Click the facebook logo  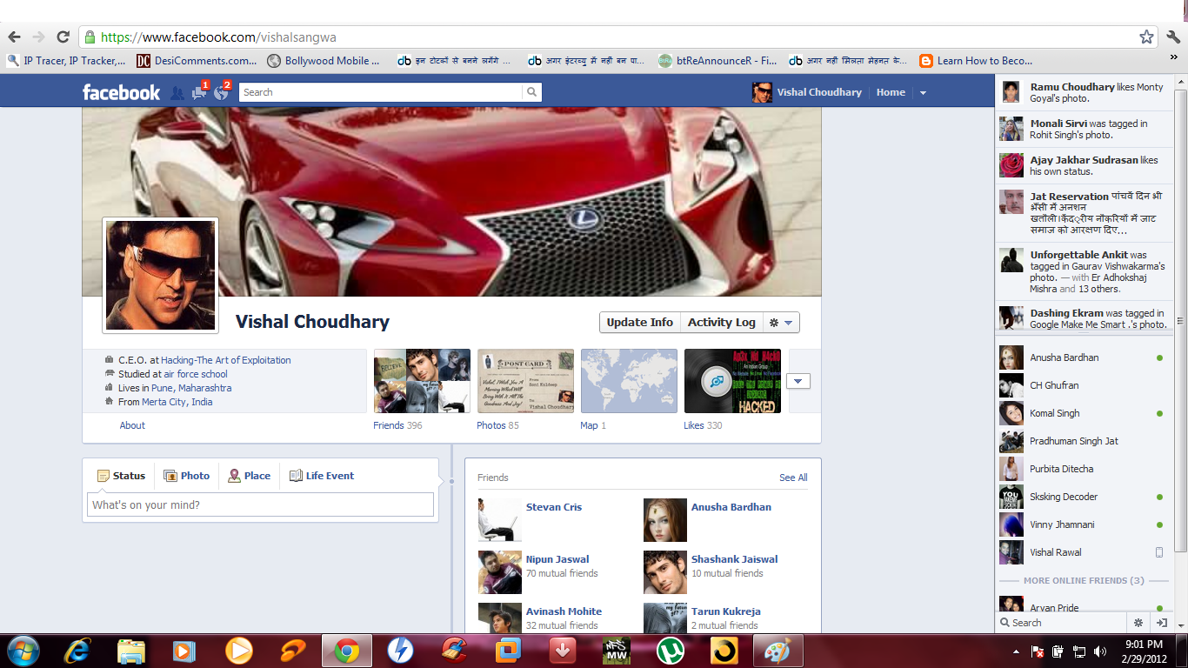(121, 91)
